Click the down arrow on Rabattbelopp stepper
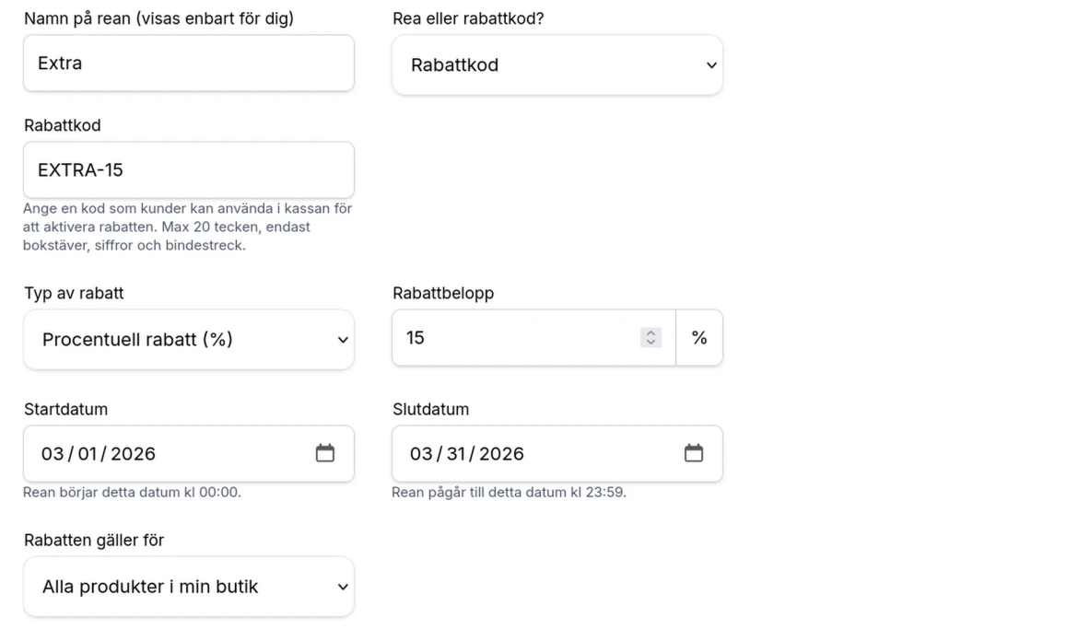The height and width of the screenshot is (629, 1090). (650, 343)
